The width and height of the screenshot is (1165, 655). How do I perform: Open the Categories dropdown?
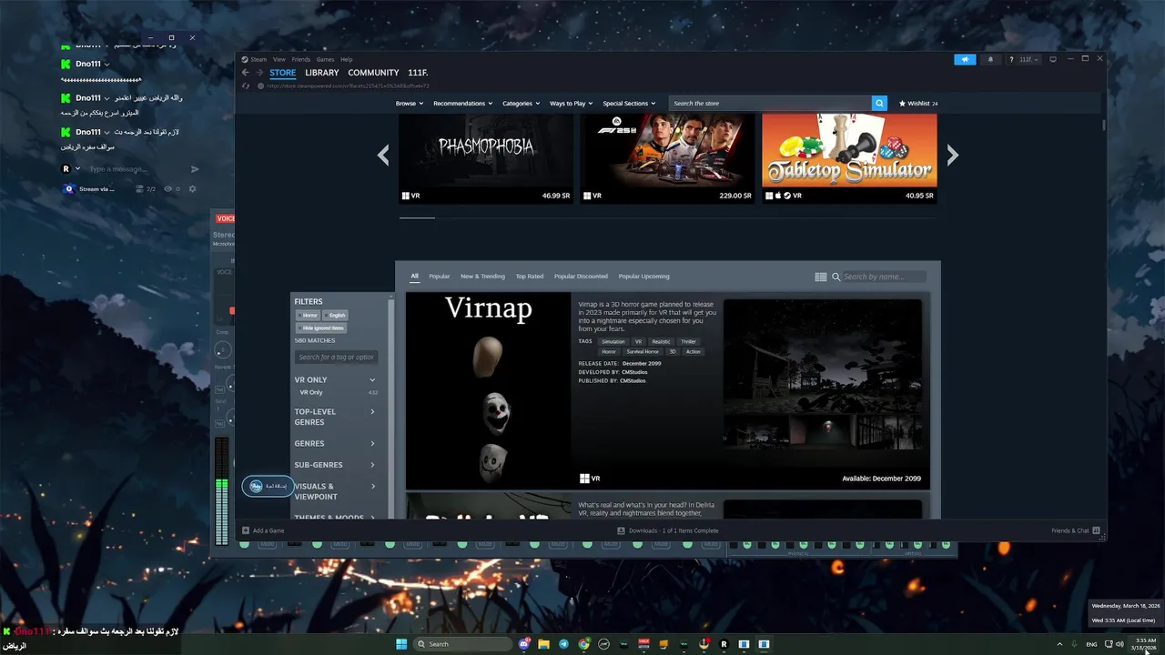pos(521,104)
